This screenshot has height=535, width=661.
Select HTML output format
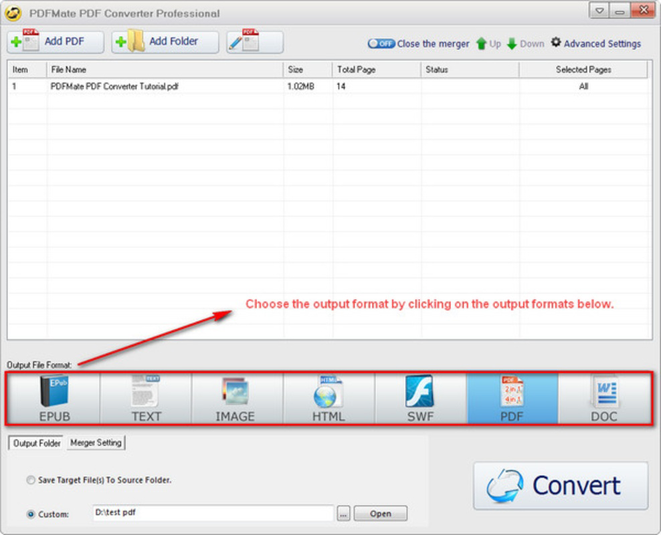click(329, 399)
